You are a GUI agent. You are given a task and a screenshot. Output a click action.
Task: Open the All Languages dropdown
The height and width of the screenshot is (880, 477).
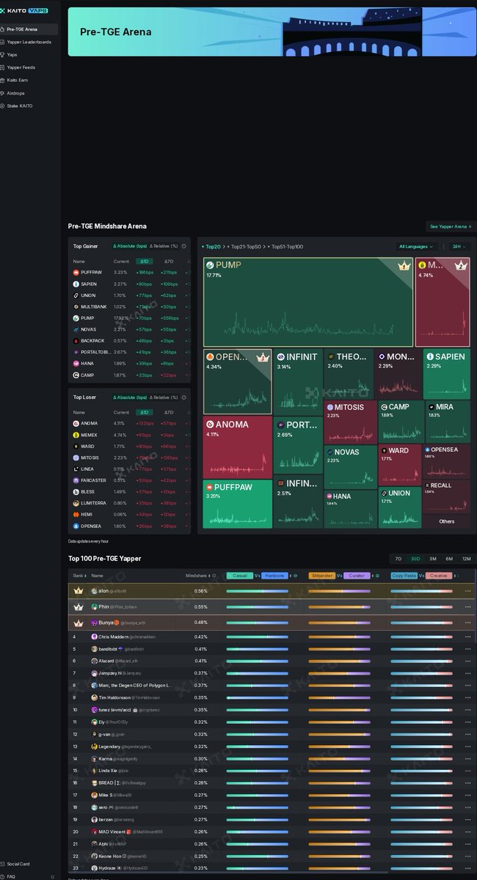tap(417, 247)
